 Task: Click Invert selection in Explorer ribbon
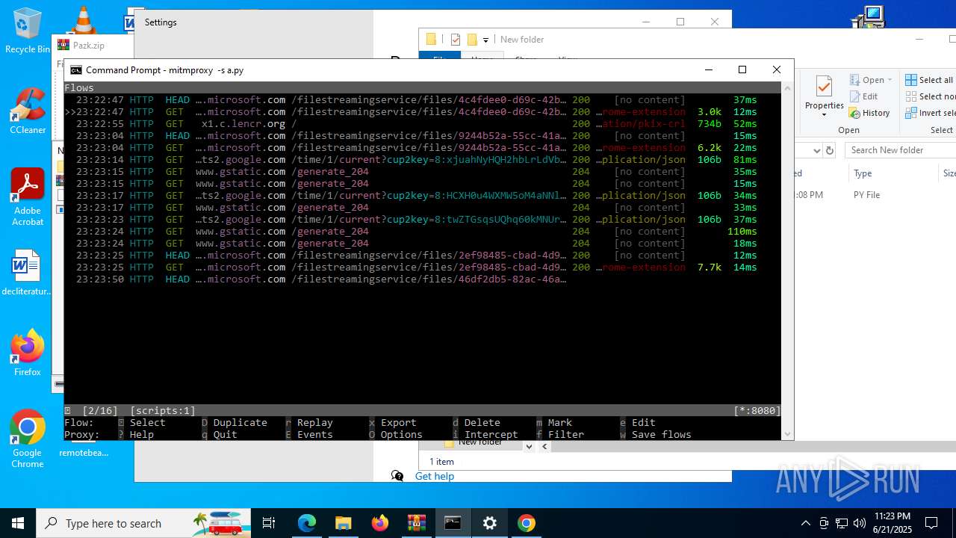point(931,113)
